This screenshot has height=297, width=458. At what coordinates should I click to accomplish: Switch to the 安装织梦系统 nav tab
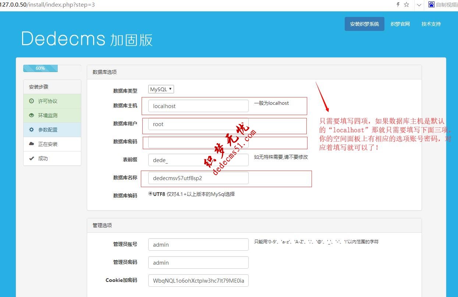click(x=364, y=24)
